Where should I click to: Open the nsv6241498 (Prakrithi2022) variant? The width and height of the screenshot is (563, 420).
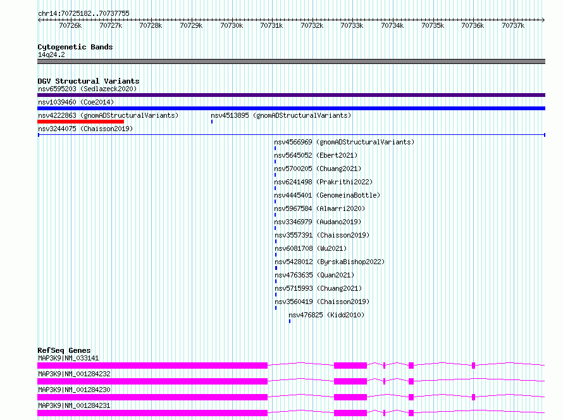[x=323, y=182]
